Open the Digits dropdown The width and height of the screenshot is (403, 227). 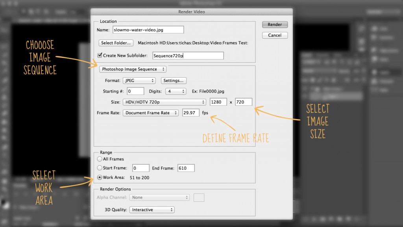176,91
